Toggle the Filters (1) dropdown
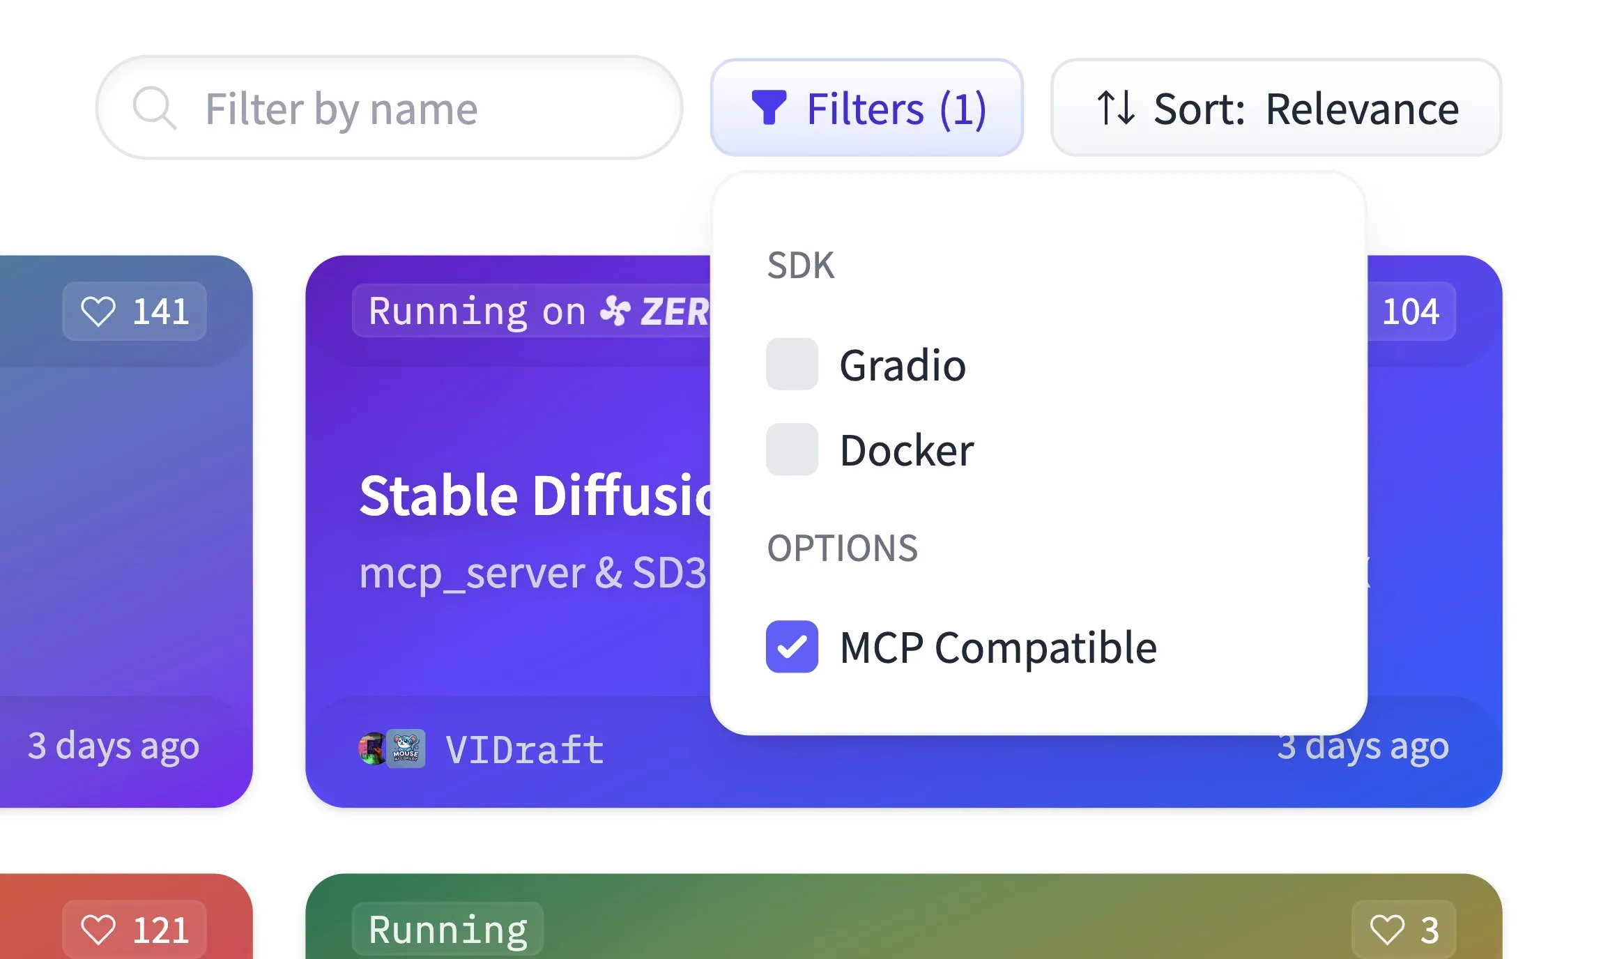This screenshot has height=959, width=1617. (866, 108)
